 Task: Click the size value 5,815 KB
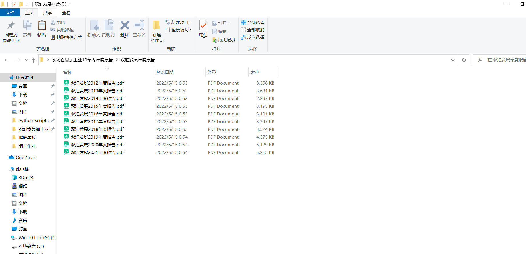pos(265,152)
